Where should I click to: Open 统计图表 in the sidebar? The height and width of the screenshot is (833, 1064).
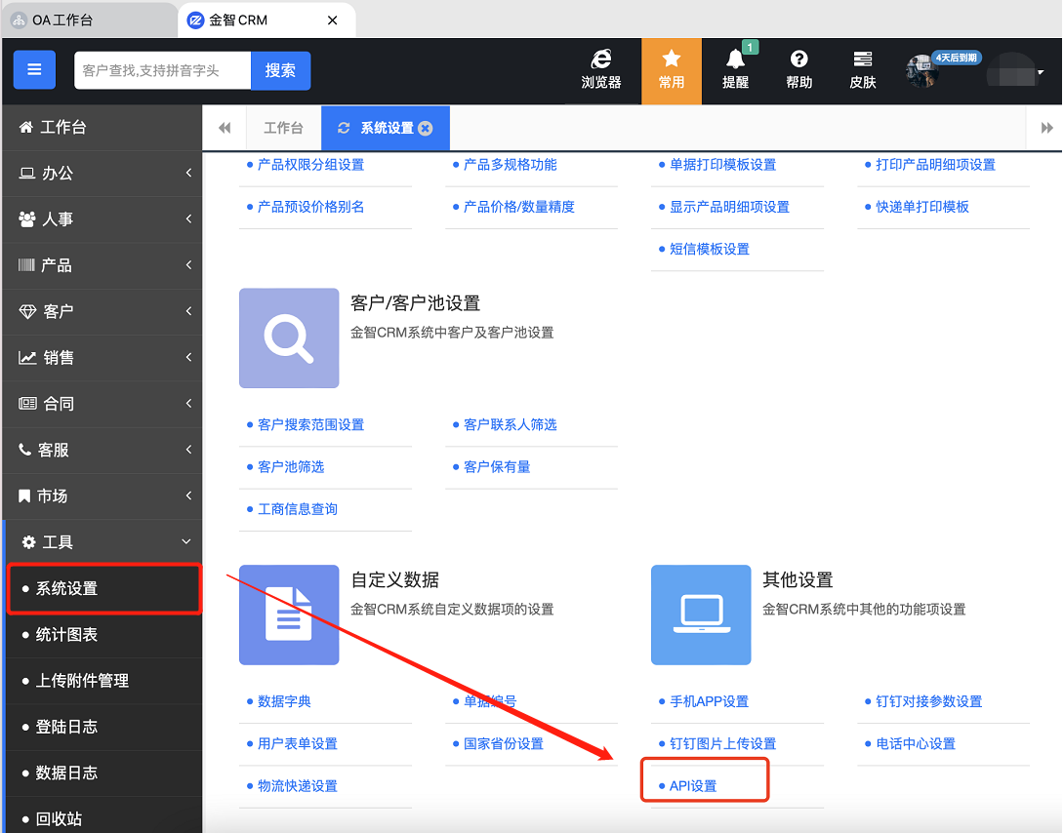point(104,634)
